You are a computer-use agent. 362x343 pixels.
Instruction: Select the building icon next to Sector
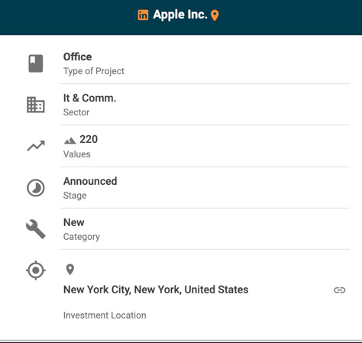click(36, 105)
